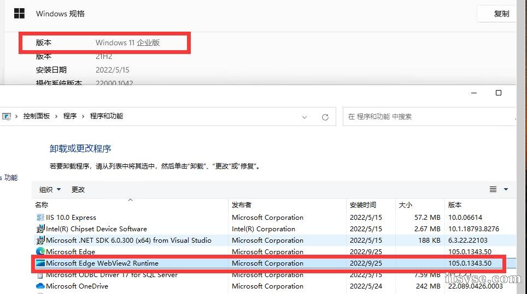Open the view options dropdown arrow

click(x=506, y=189)
